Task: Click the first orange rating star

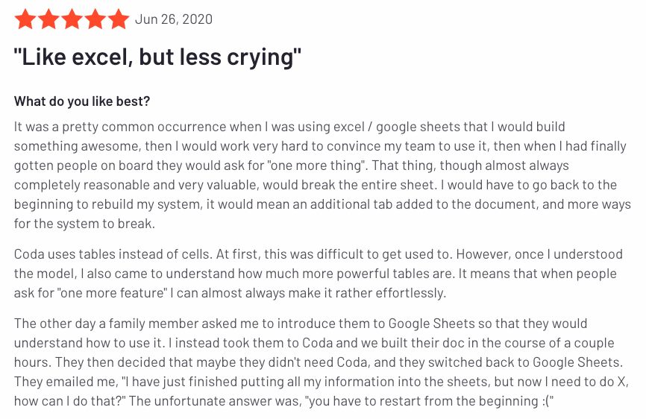Action: coord(25,19)
